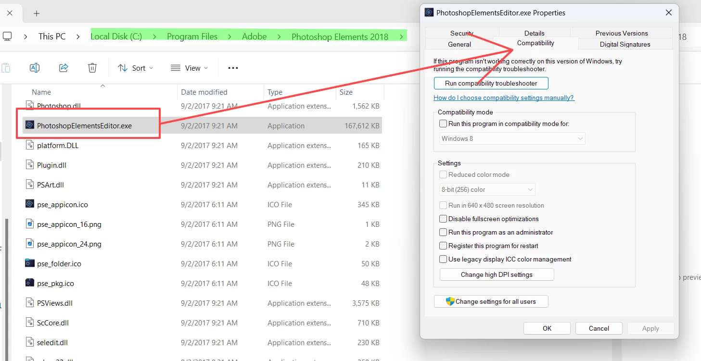Click the Run in 640 x 480 checkbox

point(443,205)
